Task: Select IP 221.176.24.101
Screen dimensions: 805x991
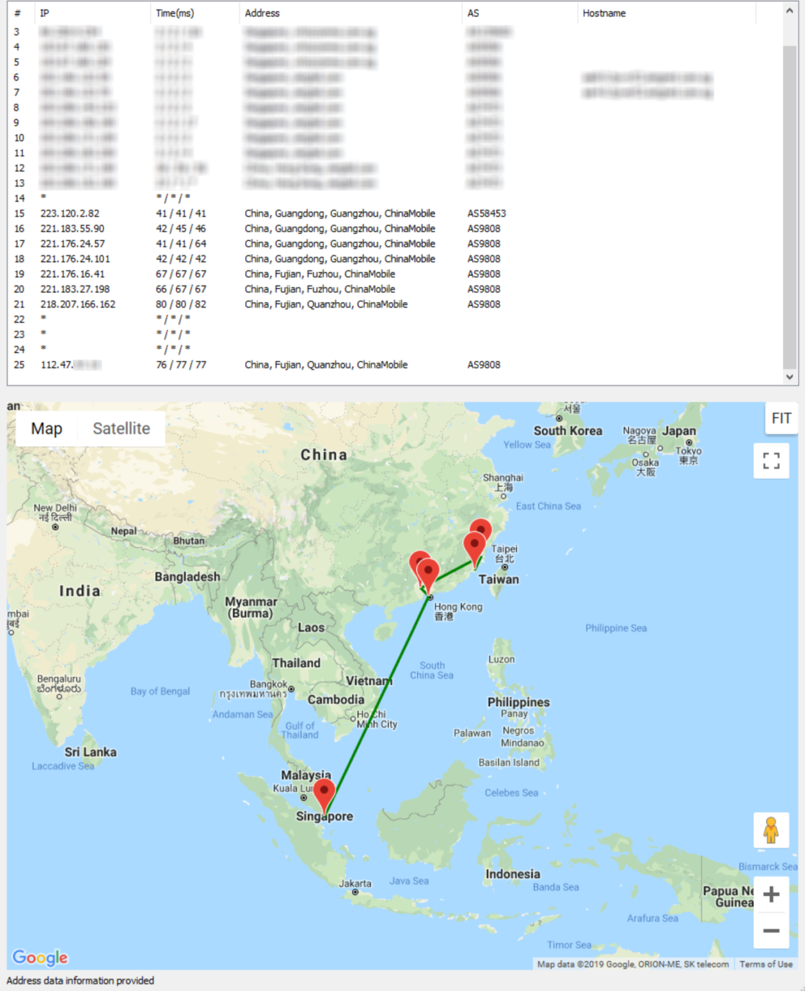Action: click(75, 259)
